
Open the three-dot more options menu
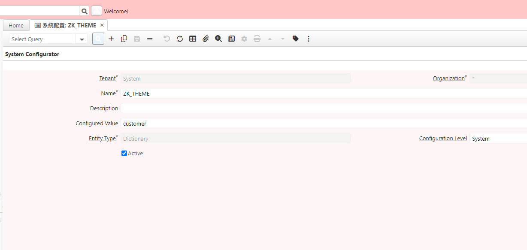pyautogui.click(x=308, y=39)
